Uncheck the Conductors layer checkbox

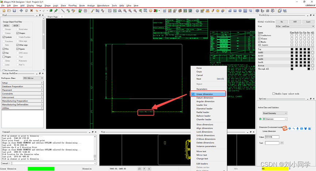click(259, 35)
